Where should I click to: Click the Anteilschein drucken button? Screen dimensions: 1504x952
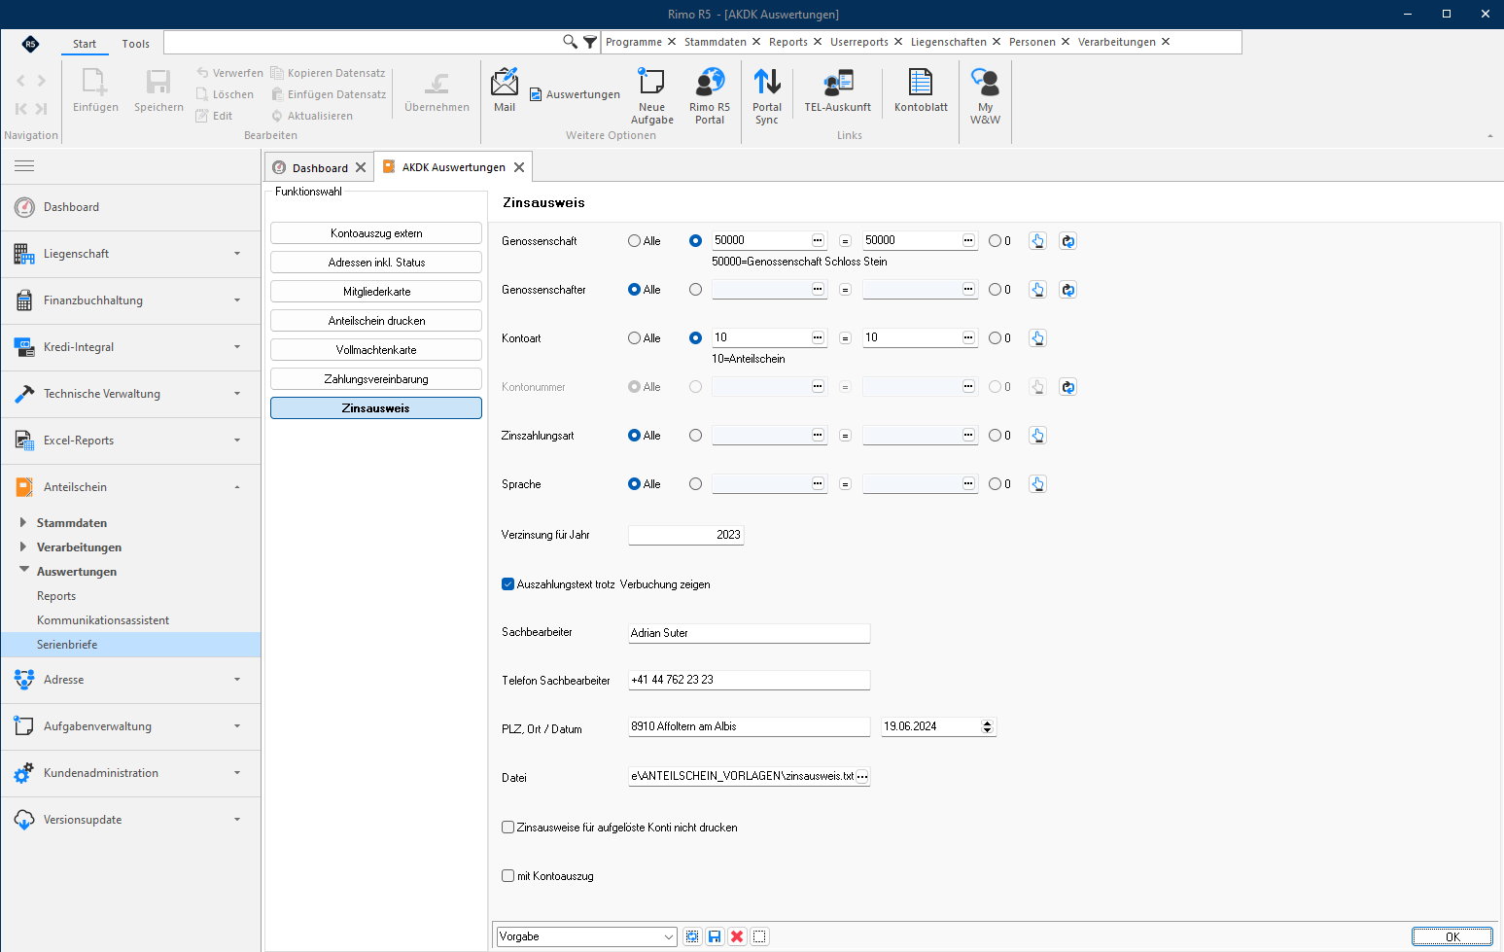click(376, 321)
